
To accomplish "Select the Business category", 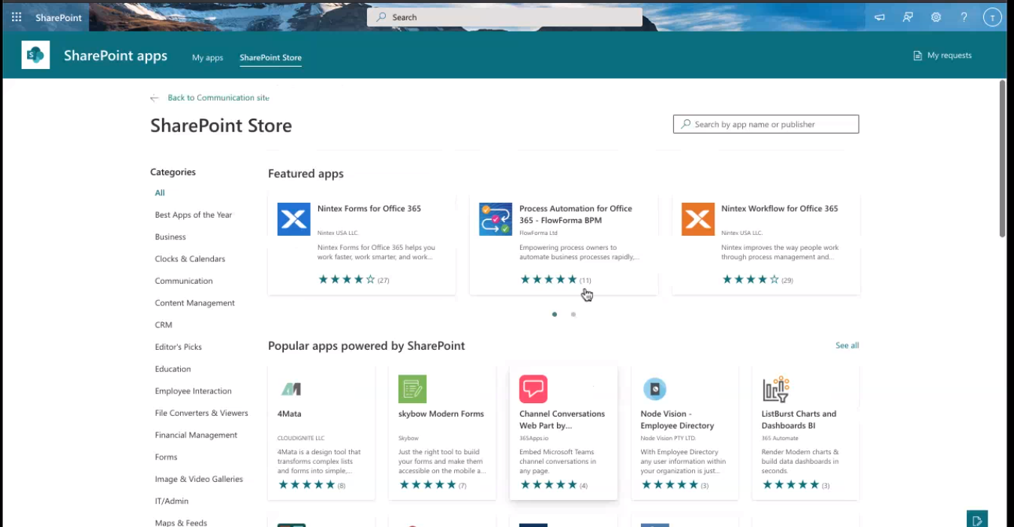I will click(x=170, y=236).
